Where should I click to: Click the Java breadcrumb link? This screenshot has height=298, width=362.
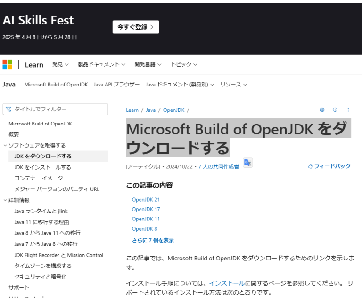tap(150, 110)
